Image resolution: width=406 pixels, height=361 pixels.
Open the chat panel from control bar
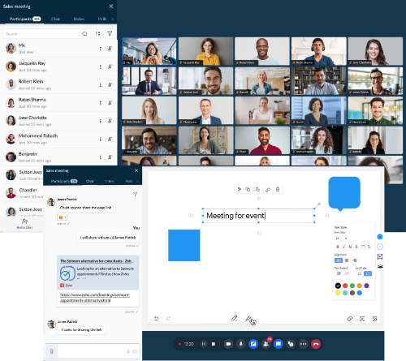coord(279,344)
